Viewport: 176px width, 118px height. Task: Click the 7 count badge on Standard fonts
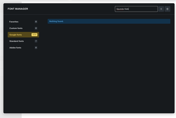[x=36, y=41]
